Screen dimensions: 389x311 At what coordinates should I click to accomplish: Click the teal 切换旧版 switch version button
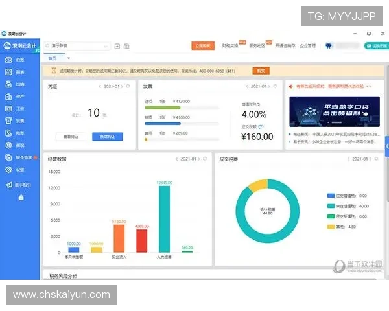point(377,46)
